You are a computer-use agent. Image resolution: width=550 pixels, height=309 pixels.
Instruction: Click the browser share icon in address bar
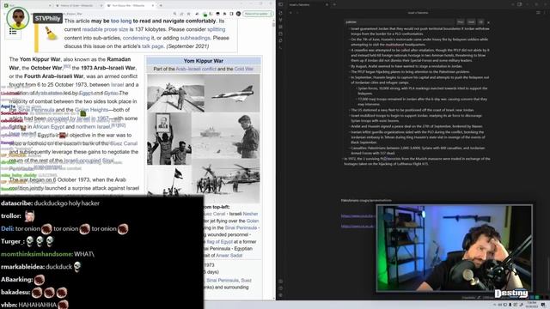[181, 14]
